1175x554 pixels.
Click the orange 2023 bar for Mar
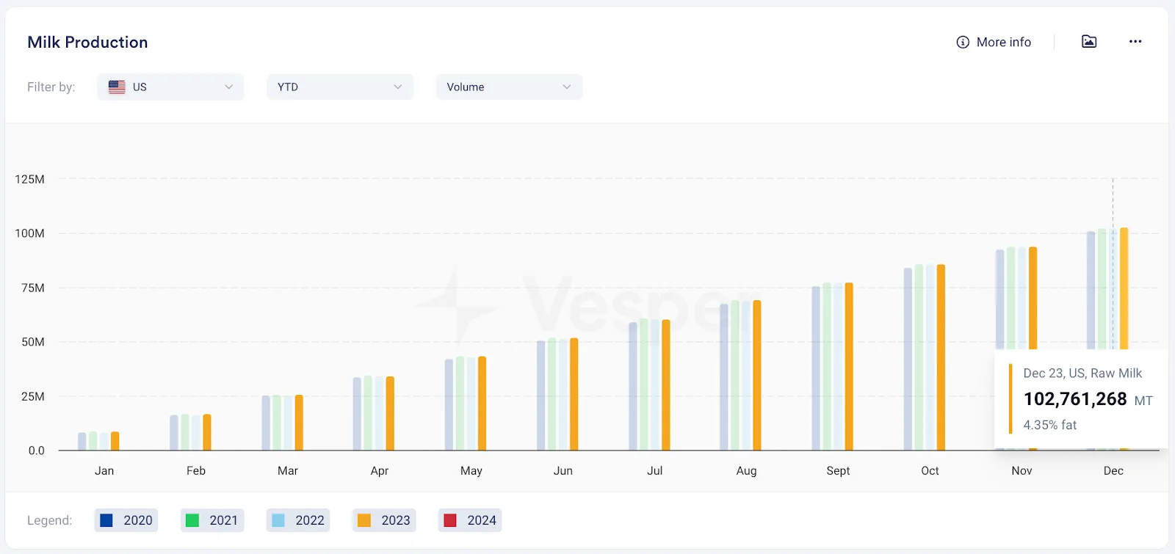pos(299,423)
